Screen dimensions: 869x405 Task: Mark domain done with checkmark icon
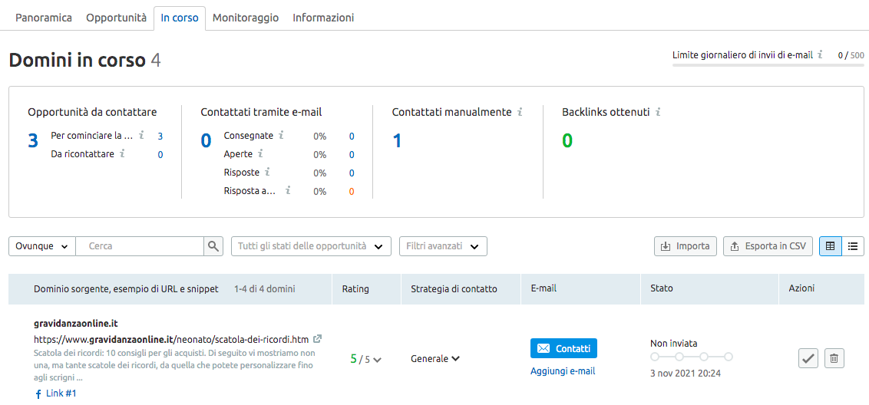tap(808, 358)
